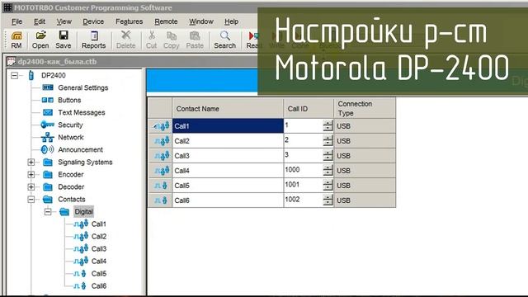Open Search from the toolbar

[225, 40]
